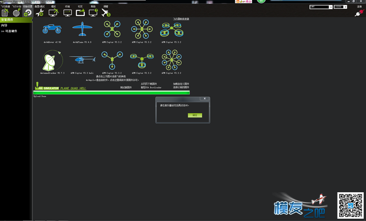Image resolution: width=366 pixels, height=221 pixels.
Task: Close the music prompt dialog
Action: coord(205,99)
